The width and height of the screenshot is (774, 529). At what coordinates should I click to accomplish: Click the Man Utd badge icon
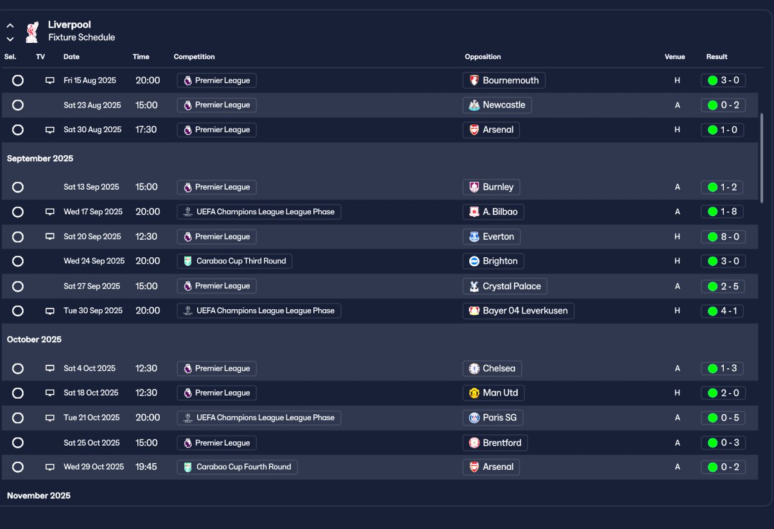point(474,393)
